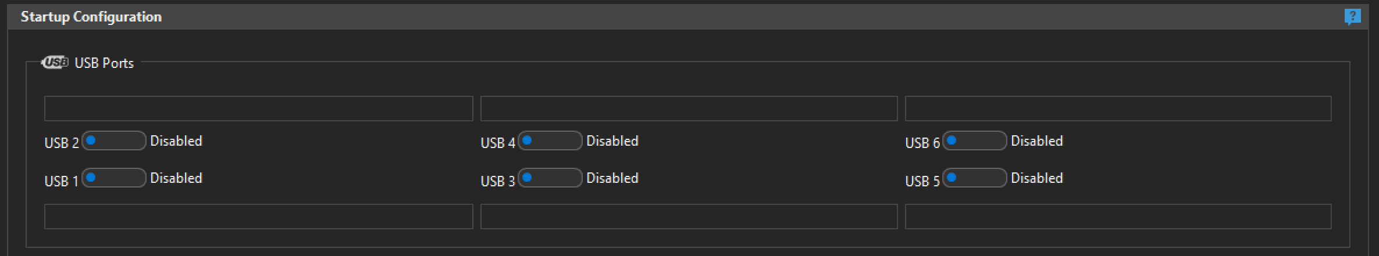Click the USB logo icon beside USB Ports
Viewport: 1379px width, 256px height.
pyautogui.click(x=55, y=62)
